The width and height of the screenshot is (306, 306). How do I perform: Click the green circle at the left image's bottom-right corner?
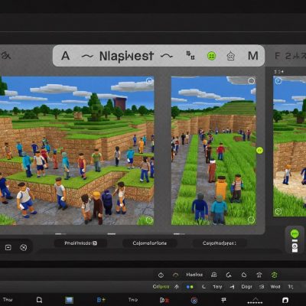pyautogui.click(x=149, y=220)
